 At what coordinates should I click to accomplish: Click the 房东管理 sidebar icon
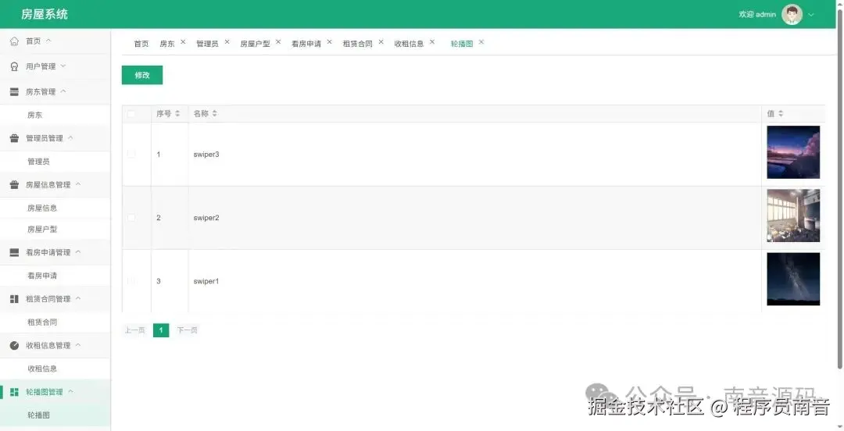pos(15,91)
